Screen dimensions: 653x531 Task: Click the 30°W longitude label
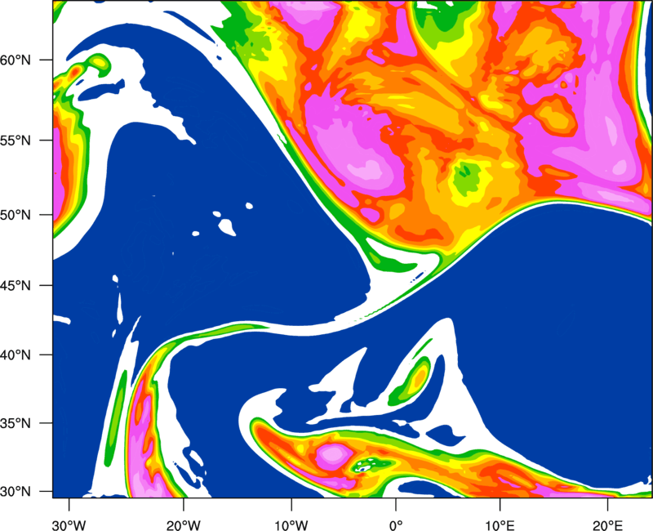tap(69, 525)
